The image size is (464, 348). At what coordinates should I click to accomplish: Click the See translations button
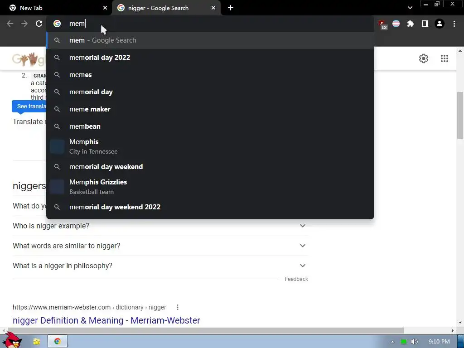29,106
